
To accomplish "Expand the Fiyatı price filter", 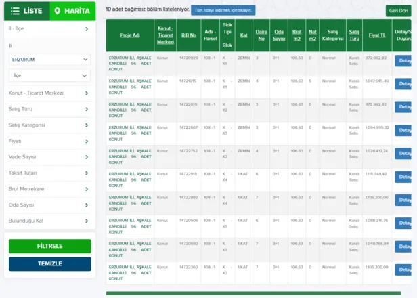I will click(x=49, y=141).
